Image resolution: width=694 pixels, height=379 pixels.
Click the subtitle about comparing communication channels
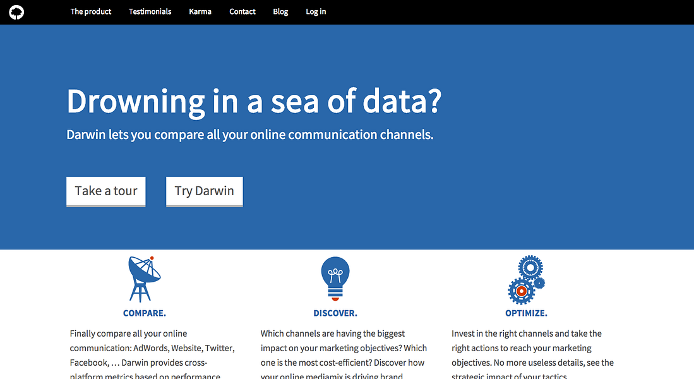pyautogui.click(x=249, y=135)
